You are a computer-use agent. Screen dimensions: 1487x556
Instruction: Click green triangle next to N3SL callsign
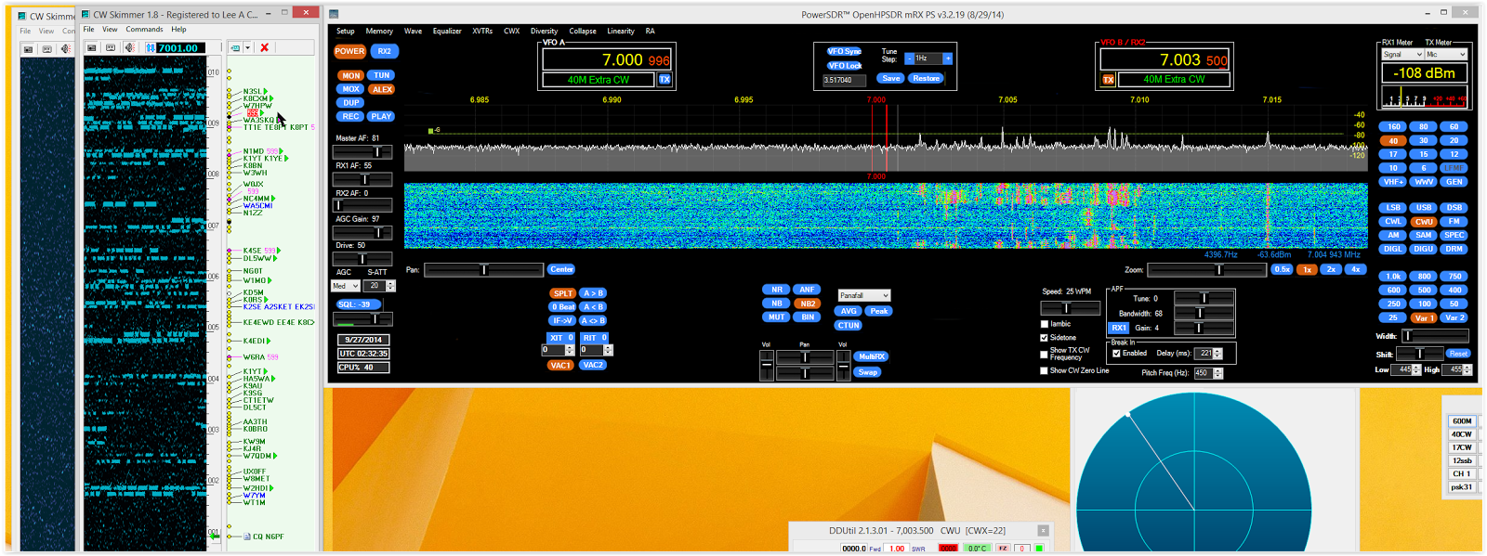(x=267, y=92)
